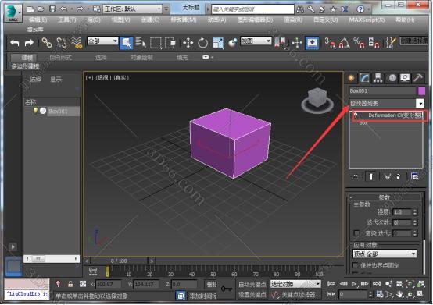This screenshot has height=305, width=433.
Task: Open the 选定对象 key filter dropdown
Action: click(x=295, y=284)
